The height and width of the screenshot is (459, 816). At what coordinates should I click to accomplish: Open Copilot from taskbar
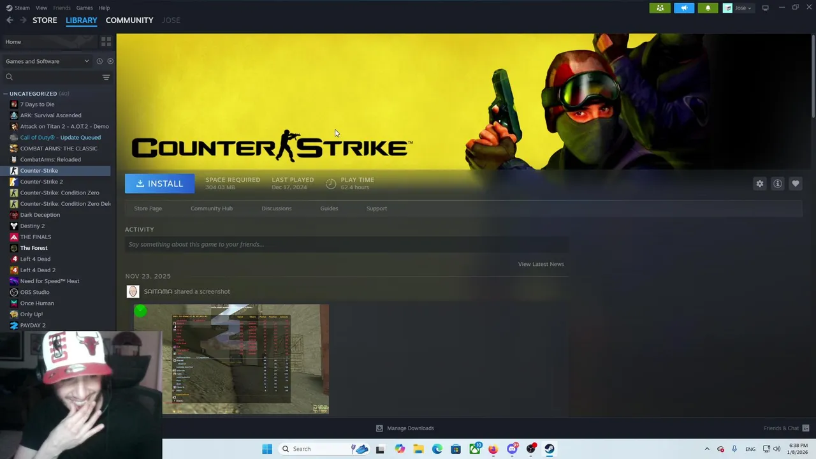coord(400,449)
